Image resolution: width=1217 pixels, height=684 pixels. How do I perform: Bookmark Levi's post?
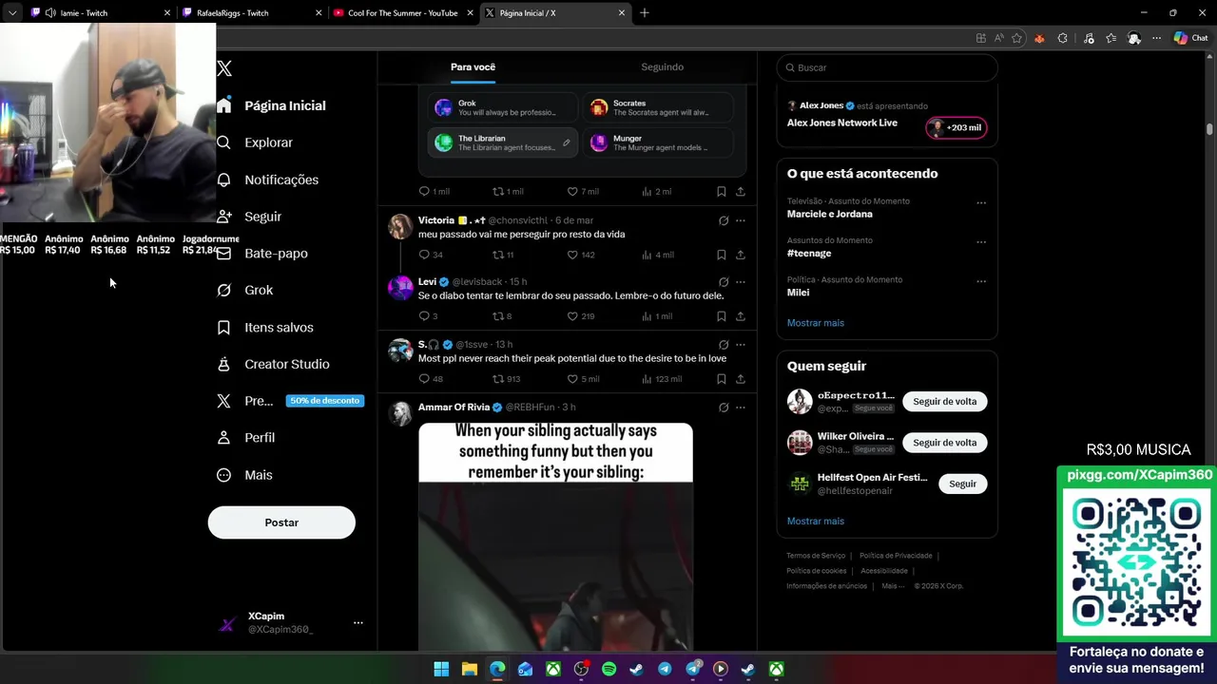[x=722, y=316]
